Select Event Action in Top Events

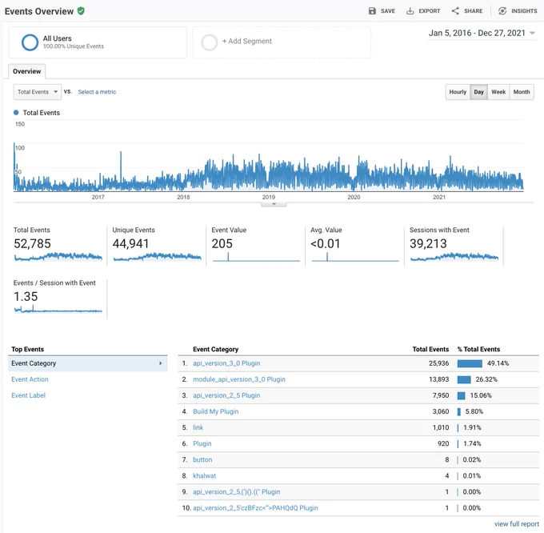30,379
